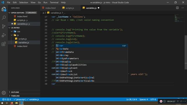Select the variables.js editor tab

91,8
